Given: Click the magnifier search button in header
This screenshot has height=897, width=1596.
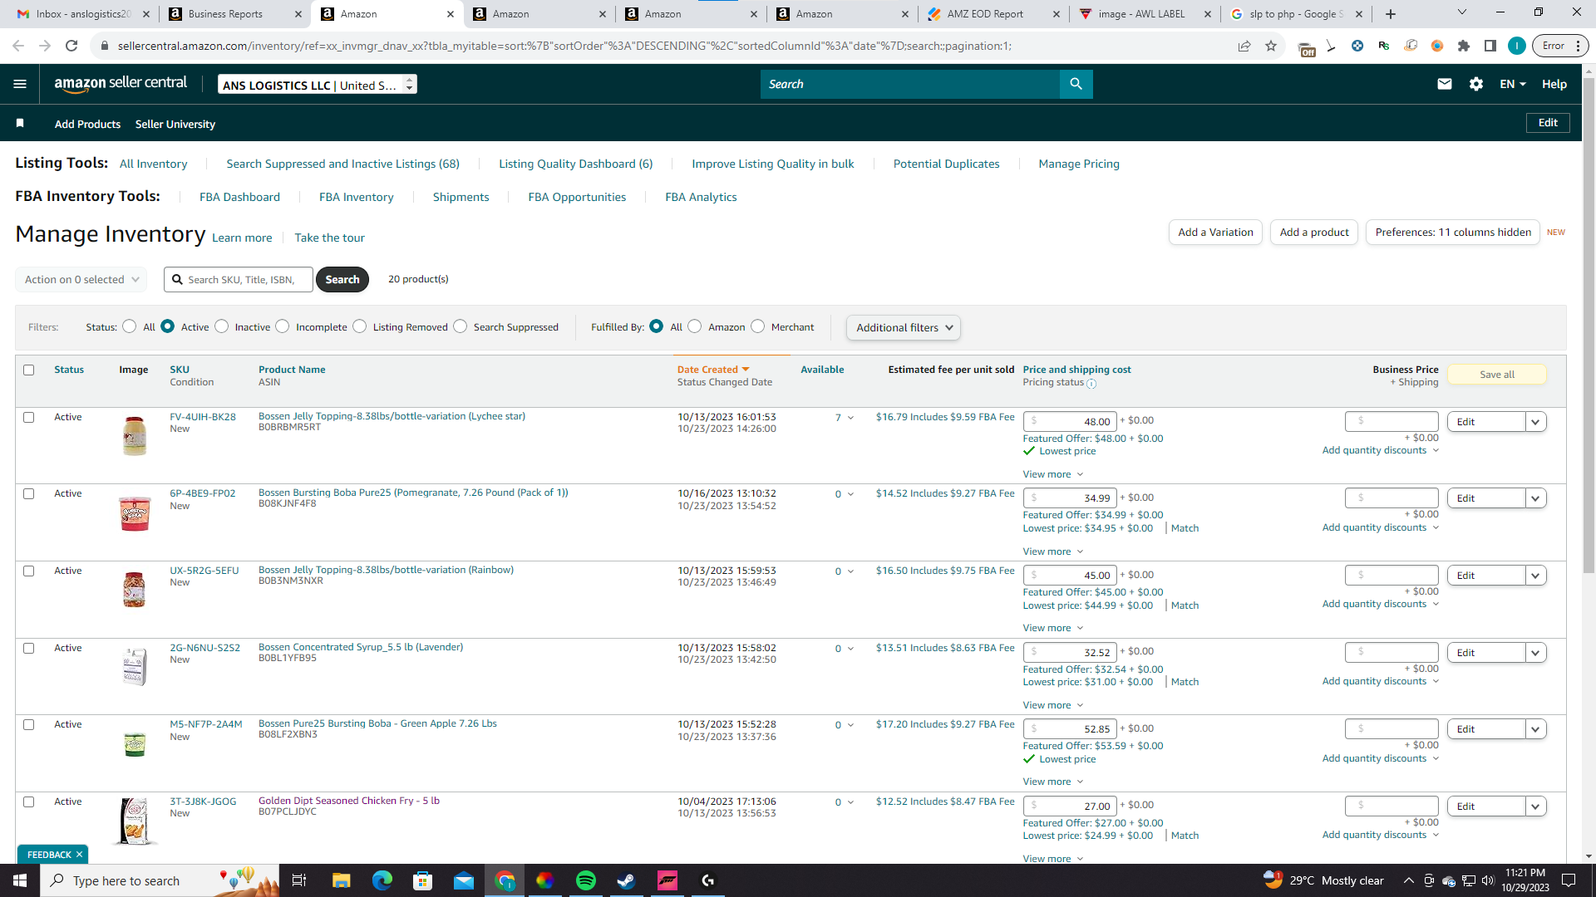Looking at the screenshot, I should tap(1076, 84).
